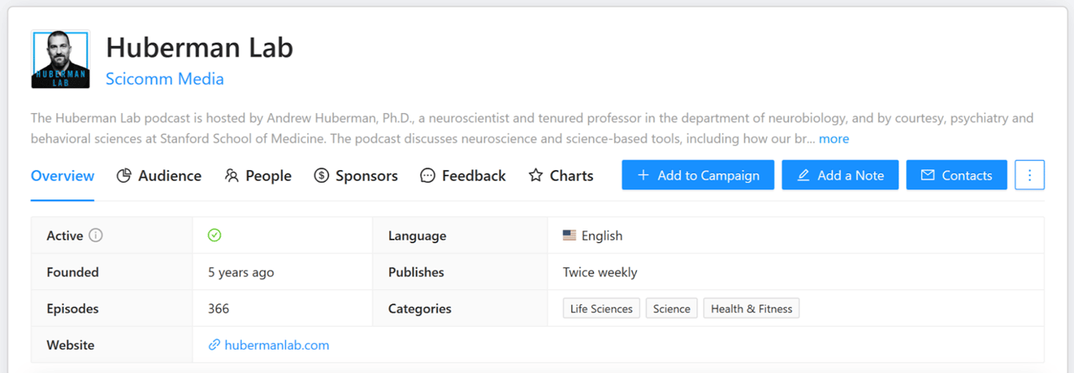The width and height of the screenshot is (1074, 373).
Task: Click the Audience pie chart icon
Action: coord(124,175)
